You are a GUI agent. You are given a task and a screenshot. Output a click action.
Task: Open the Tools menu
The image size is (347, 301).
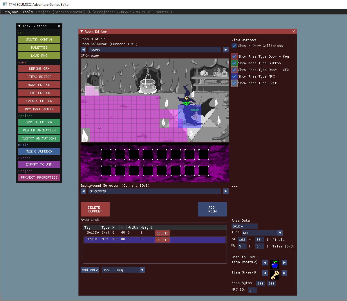click(28, 12)
